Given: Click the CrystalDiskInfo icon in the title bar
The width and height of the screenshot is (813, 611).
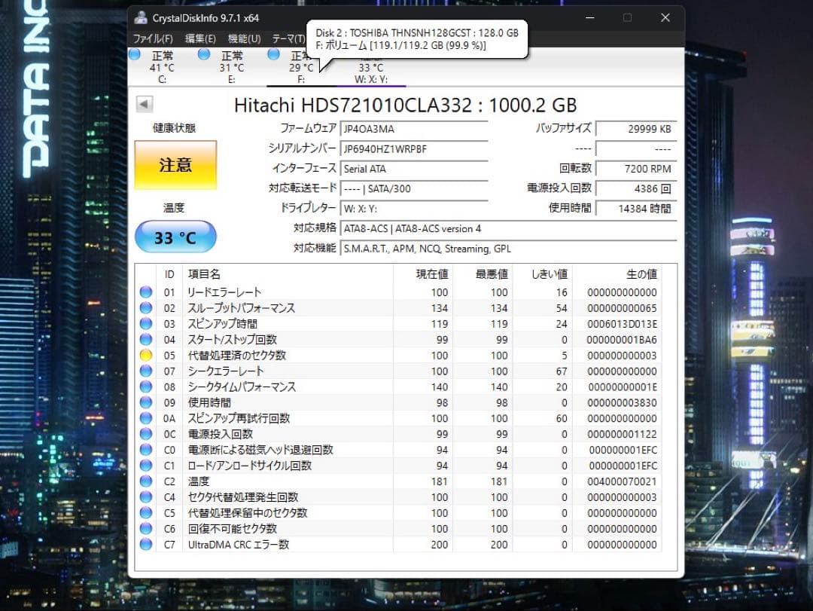Looking at the screenshot, I should (x=140, y=17).
